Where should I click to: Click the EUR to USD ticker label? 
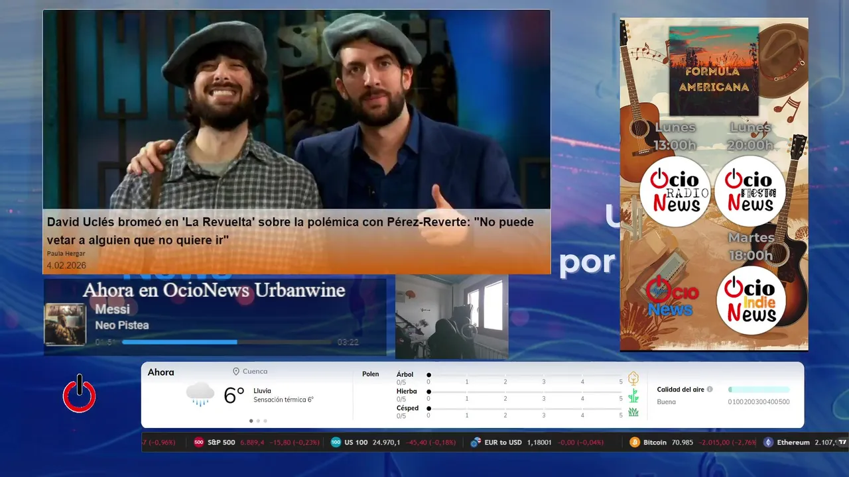pyautogui.click(x=503, y=442)
